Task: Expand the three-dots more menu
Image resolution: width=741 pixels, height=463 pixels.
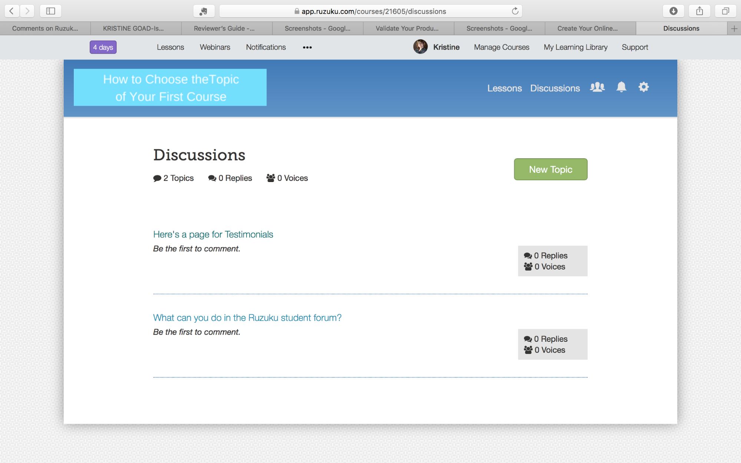Action: [x=307, y=47]
